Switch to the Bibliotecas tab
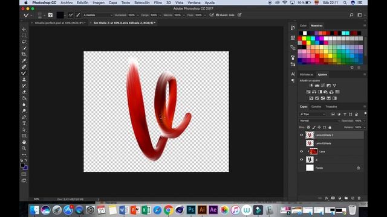387x217 pixels. (307, 75)
